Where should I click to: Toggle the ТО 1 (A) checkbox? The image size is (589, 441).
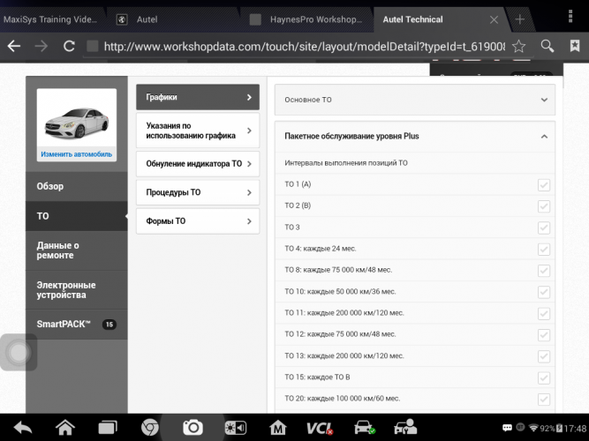point(544,184)
